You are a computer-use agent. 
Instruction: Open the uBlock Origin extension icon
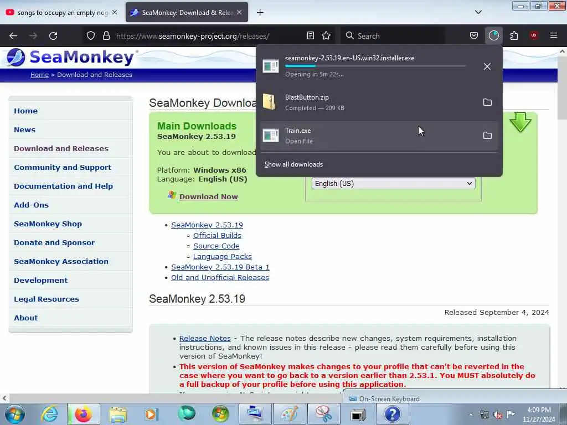point(534,35)
